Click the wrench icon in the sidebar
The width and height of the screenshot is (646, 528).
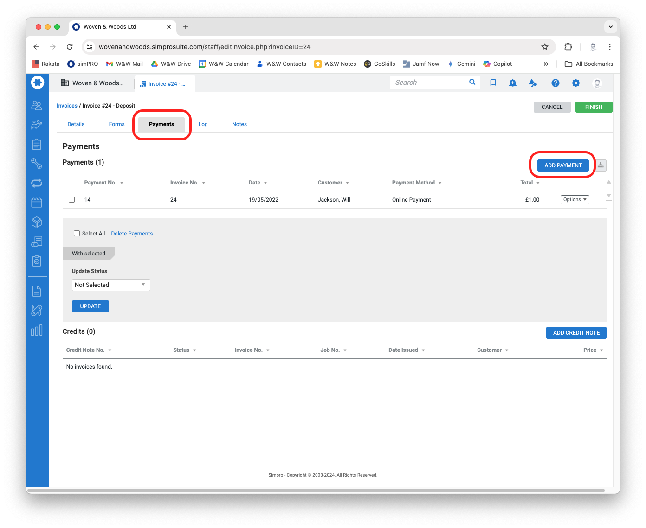(x=37, y=164)
